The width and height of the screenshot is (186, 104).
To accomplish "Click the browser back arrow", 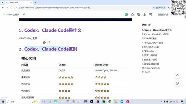I will pos(3,8).
